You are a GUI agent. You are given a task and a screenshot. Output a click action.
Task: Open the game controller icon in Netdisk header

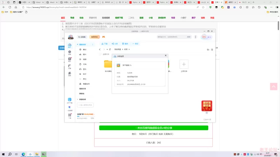pos(103,37)
